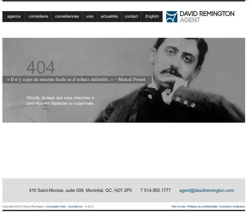Click the Marcel Proust quote banner
This screenshot has height=214, width=249.
coord(77,79)
